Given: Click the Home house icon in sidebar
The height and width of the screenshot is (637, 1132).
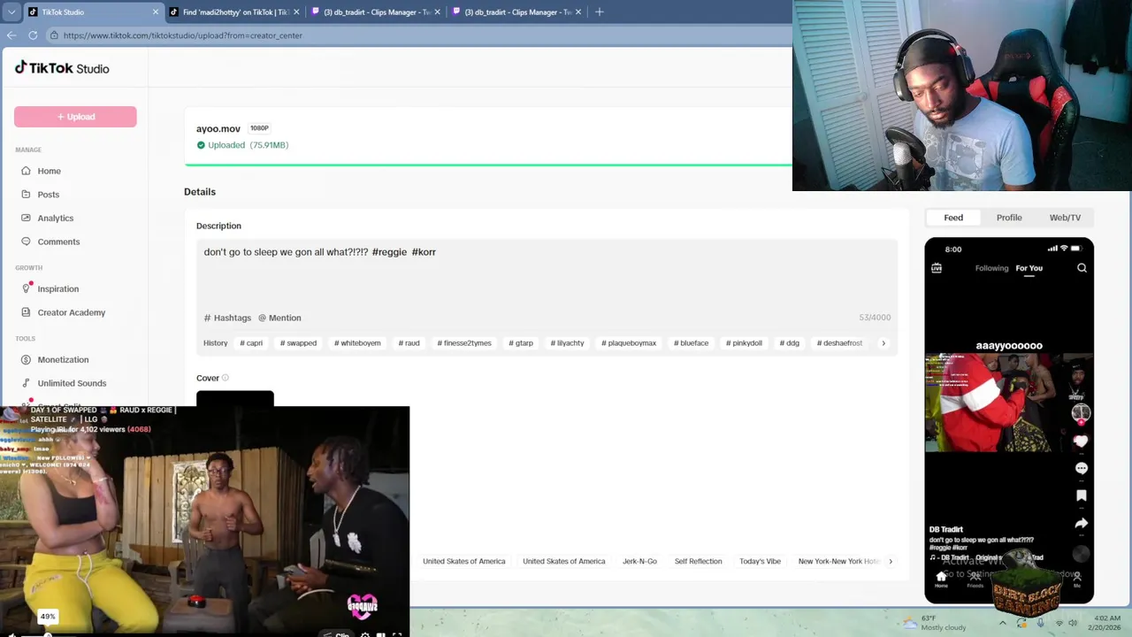Looking at the screenshot, I should pos(27,171).
